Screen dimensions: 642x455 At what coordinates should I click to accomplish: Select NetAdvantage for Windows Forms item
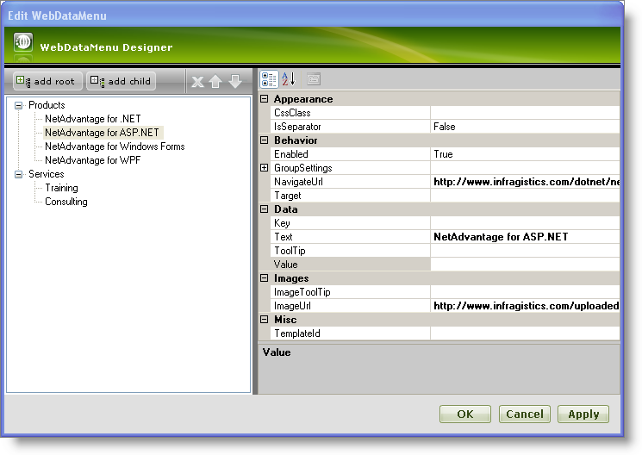click(x=115, y=146)
